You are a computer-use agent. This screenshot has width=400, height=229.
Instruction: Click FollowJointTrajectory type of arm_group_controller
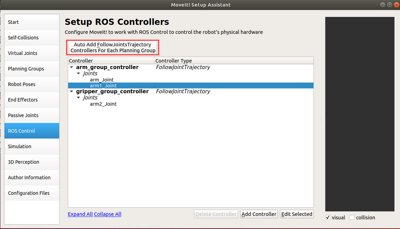coord(183,67)
